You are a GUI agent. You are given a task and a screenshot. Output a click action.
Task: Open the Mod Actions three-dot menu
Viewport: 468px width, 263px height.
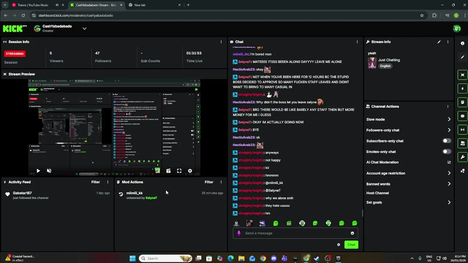coord(221,182)
